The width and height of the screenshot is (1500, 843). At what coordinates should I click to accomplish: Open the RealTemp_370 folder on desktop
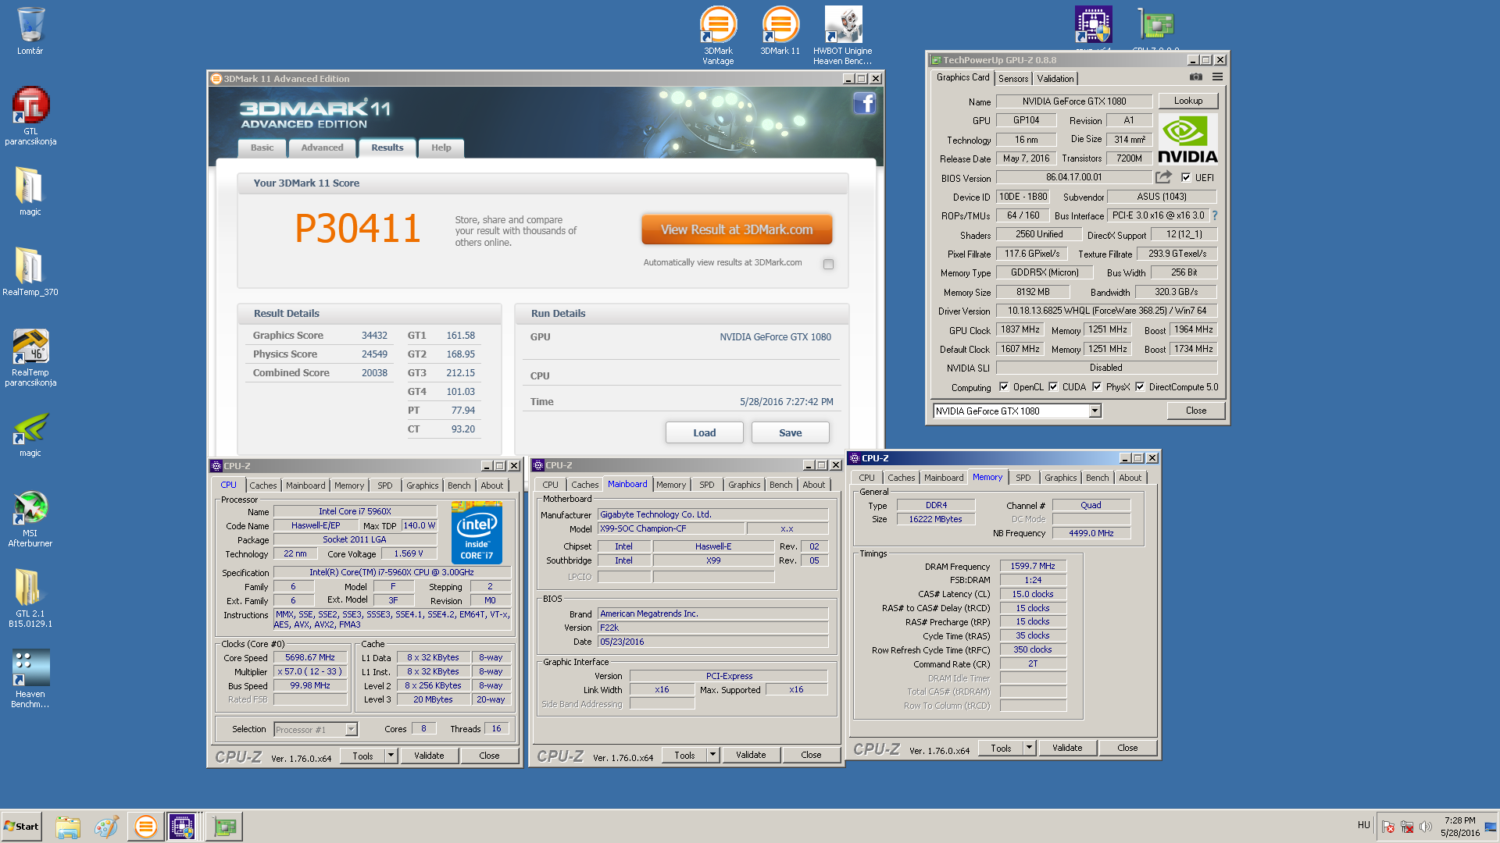[x=30, y=272]
